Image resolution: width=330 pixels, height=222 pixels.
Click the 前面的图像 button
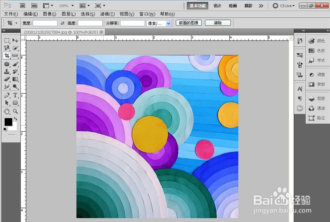point(189,23)
